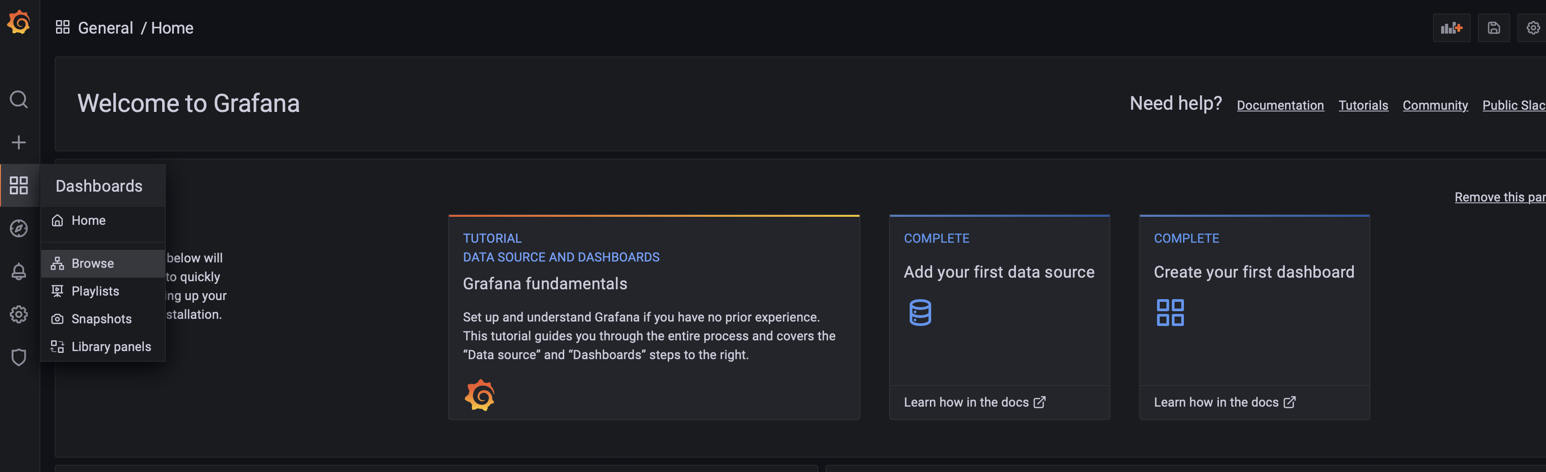Click Learn how in docs for data source

point(975,403)
